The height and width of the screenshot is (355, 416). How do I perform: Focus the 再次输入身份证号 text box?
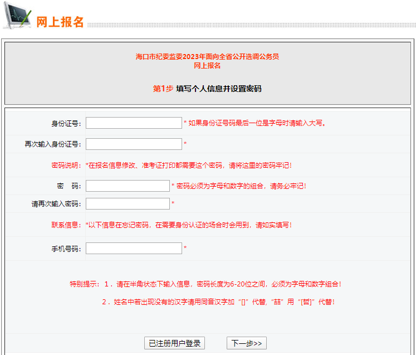click(134, 144)
